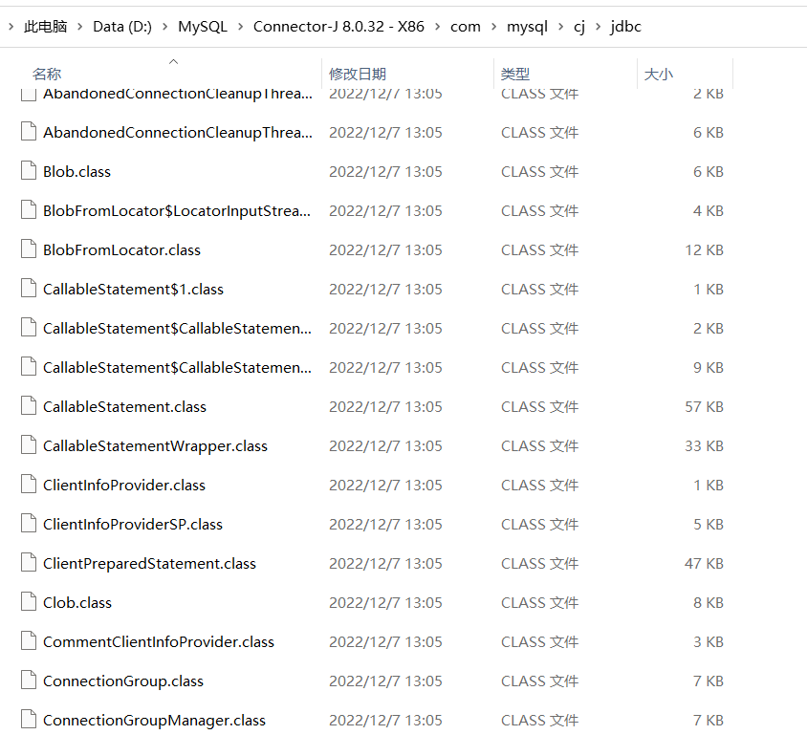Select BlobFromLocator.class file name
807x735 pixels.
coord(122,249)
